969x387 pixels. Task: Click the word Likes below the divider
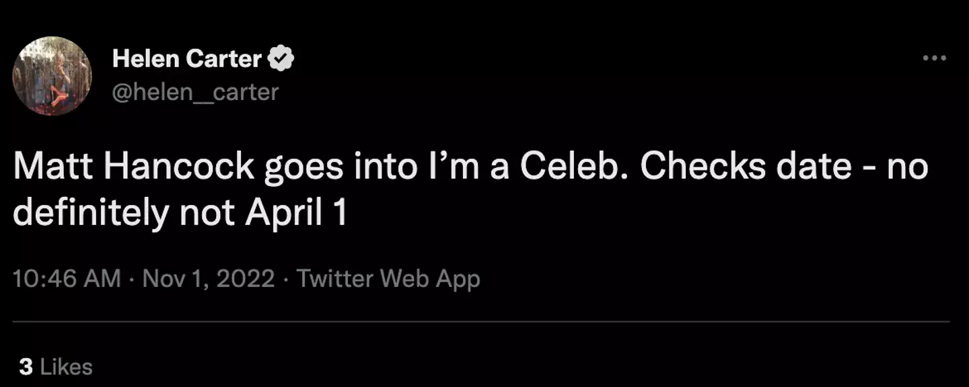[66, 367]
